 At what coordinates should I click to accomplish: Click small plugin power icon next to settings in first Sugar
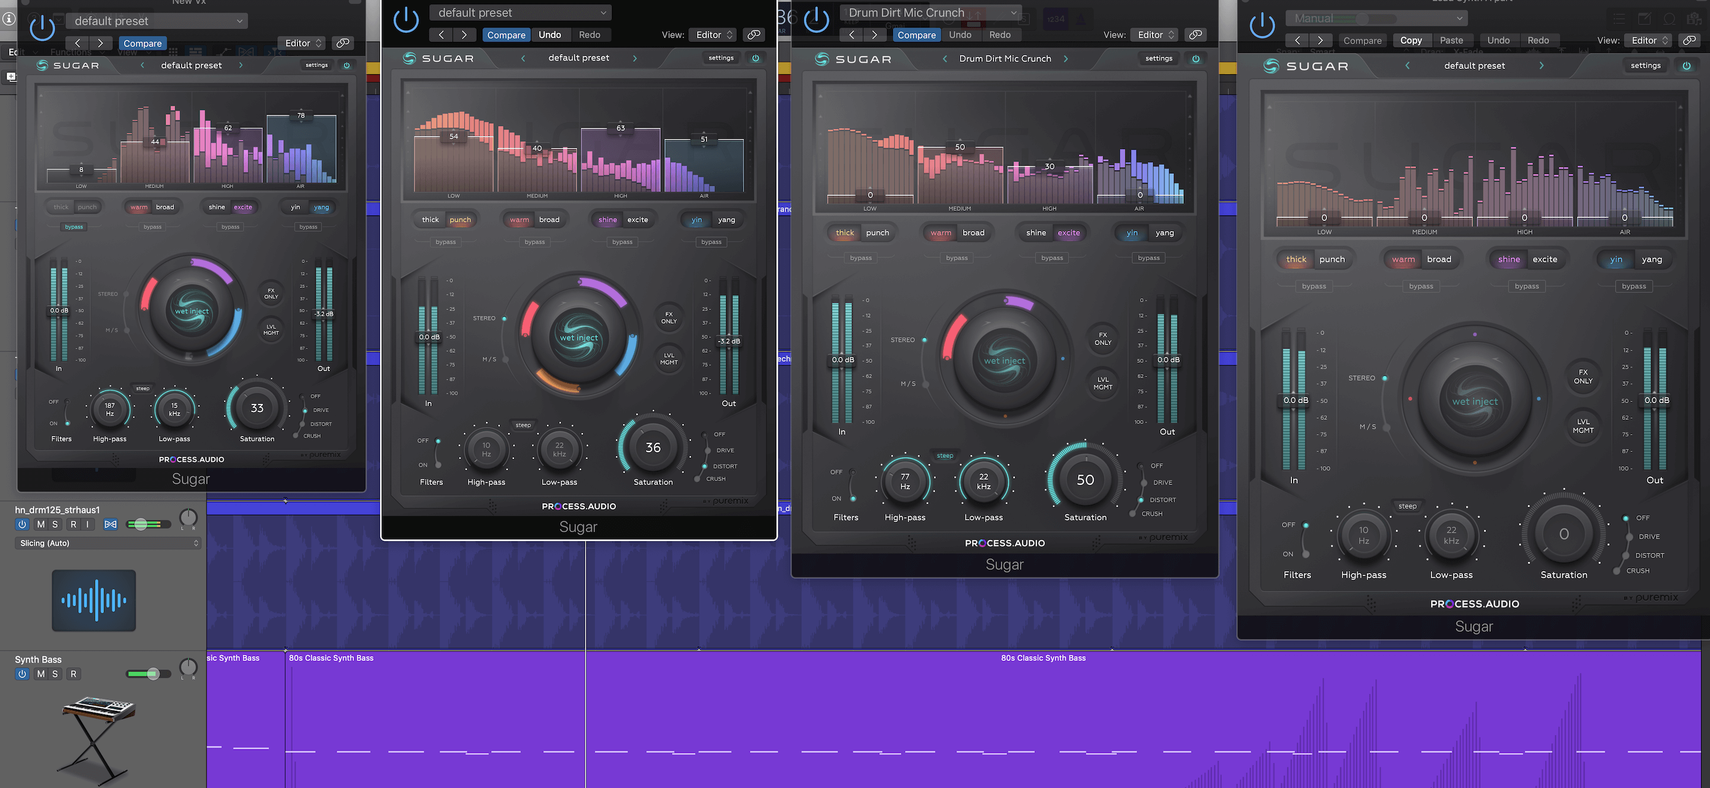click(347, 65)
